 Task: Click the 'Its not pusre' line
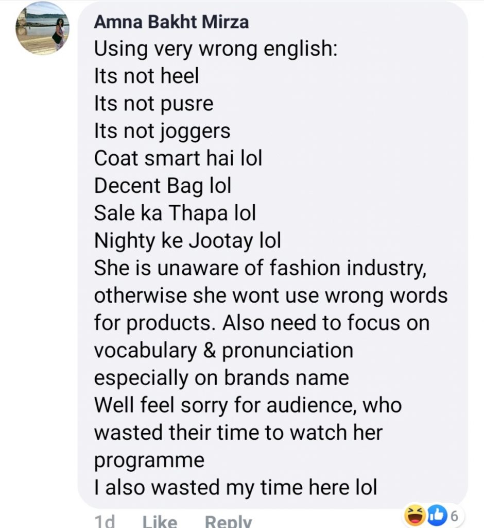(x=154, y=104)
